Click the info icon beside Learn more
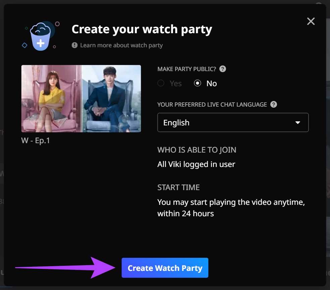Image resolution: width=330 pixels, height=290 pixels. (74, 45)
